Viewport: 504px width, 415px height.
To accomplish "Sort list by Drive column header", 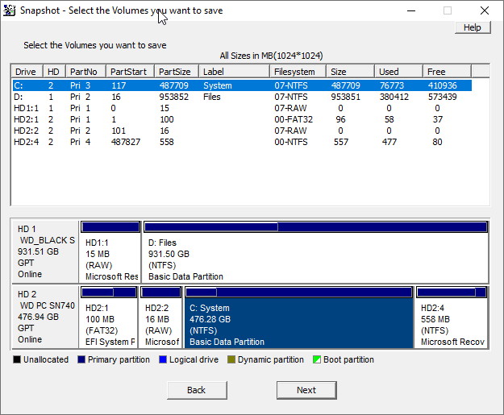I will 27,71.
